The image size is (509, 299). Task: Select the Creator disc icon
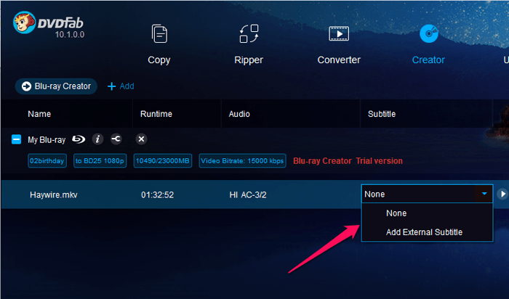click(x=429, y=33)
